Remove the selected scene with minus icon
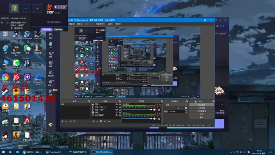The image size is (275, 155). (x=66, y=121)
